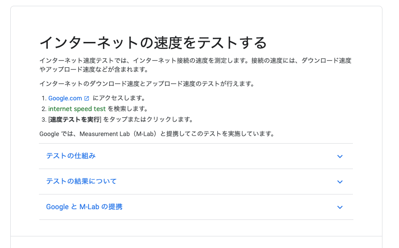Click the bold 速度テストを実行 text
The image size is (399, 248).
[75, 120]
